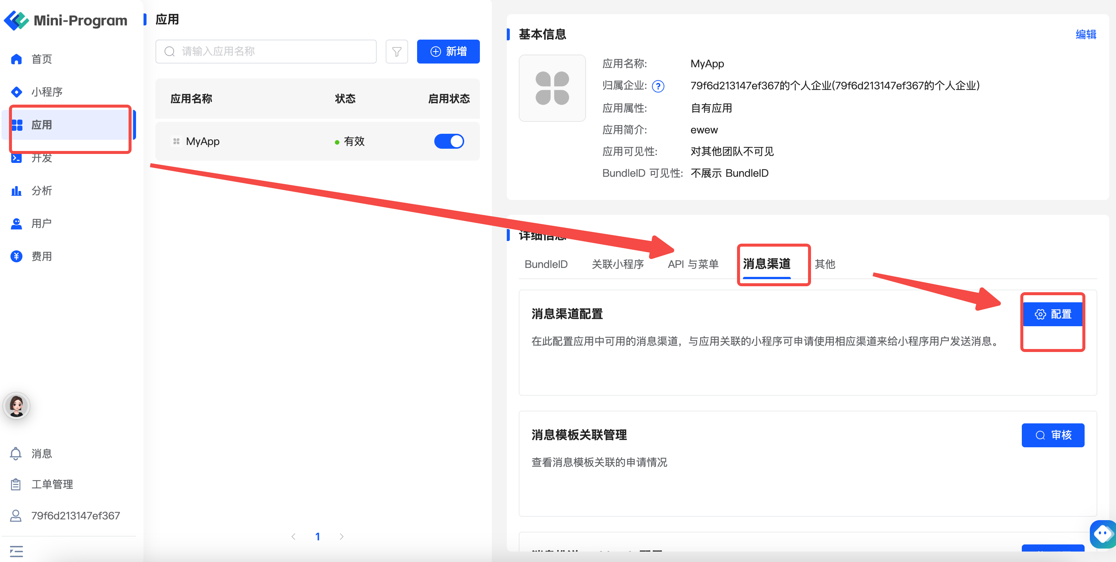Viewport: 1116px width, 562px height.
Task: Go to next page arrow
Action: [x=341, y=537]
